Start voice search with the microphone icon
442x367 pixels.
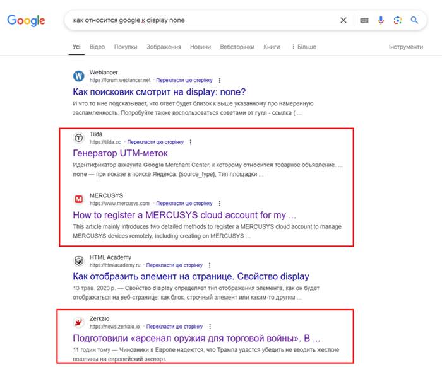381,20
